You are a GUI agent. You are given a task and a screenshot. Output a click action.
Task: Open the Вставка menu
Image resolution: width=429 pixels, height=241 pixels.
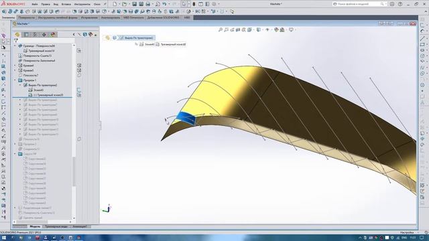pyautogui.click(x=66, y=4)
